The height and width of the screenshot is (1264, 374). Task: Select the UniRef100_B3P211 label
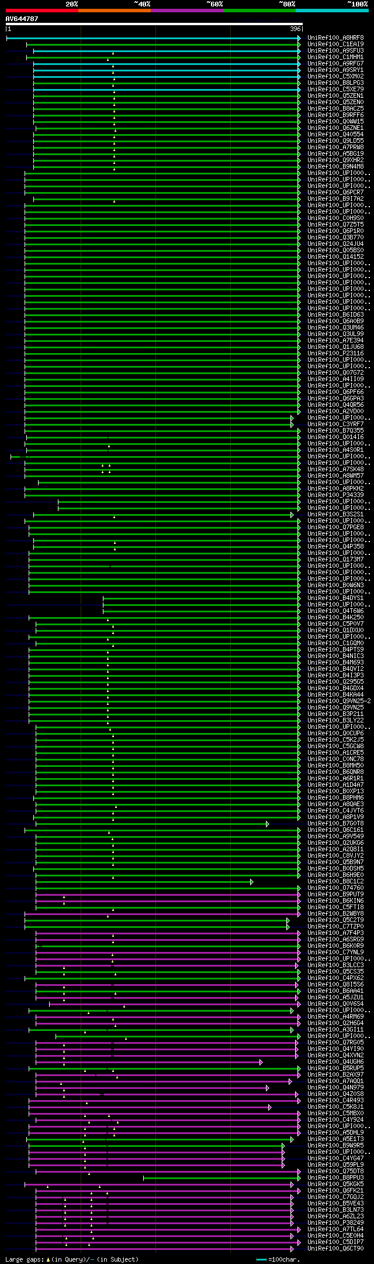(335, 714)
